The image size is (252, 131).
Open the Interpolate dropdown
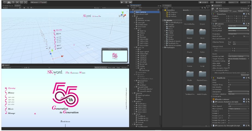(x=239, y=92)
